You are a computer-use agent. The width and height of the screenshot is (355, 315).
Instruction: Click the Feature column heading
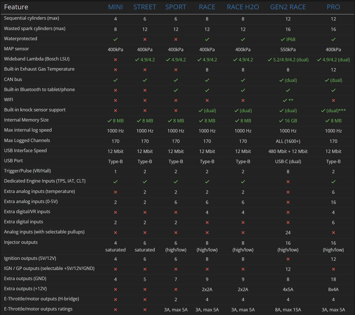[16, 7]
